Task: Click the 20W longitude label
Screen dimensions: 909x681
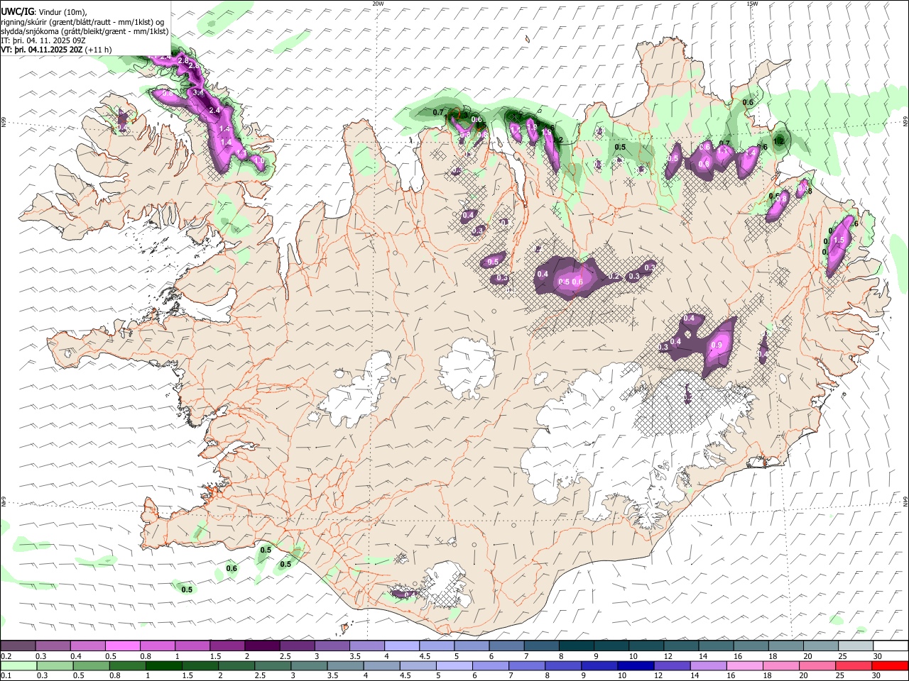Action: pyautogui.click(x=379, y=4)
